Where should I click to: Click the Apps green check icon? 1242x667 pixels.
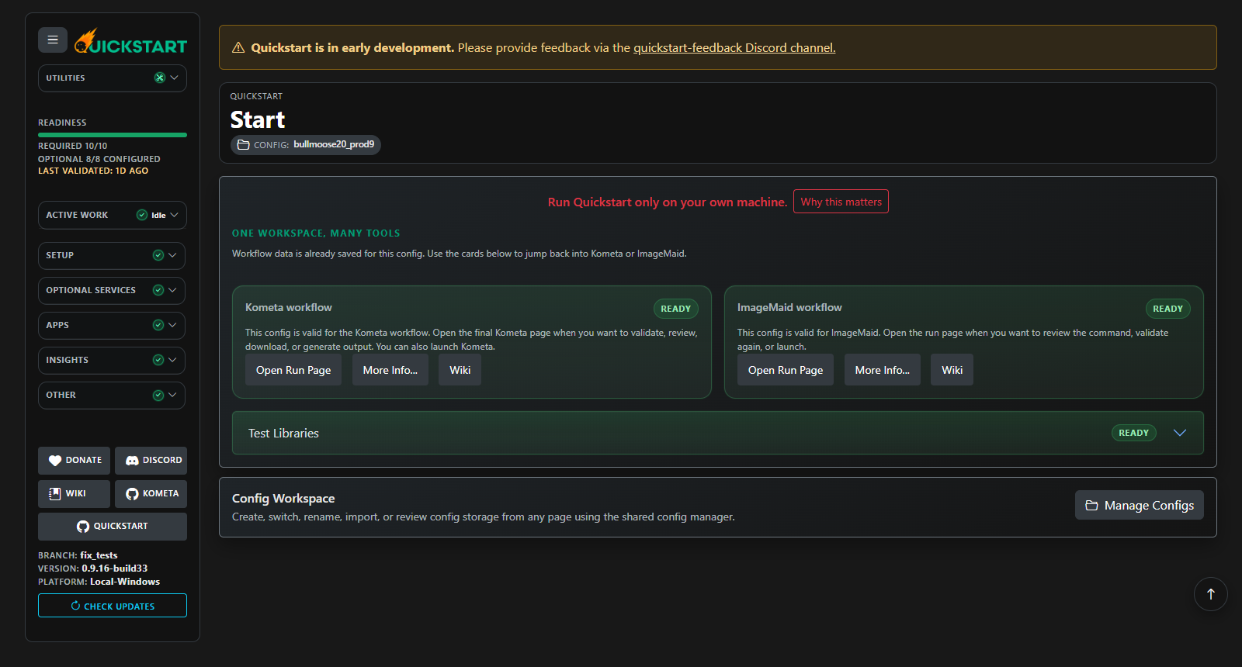coord(158,325)
